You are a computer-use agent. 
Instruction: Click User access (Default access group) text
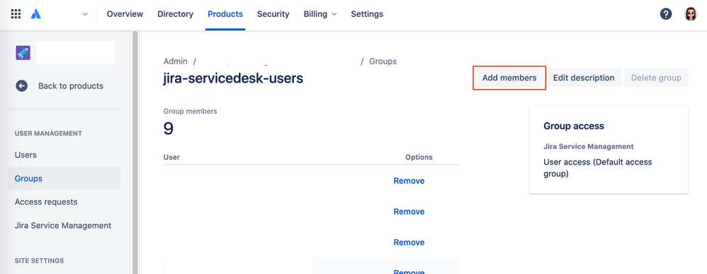(x=597, y=167)
